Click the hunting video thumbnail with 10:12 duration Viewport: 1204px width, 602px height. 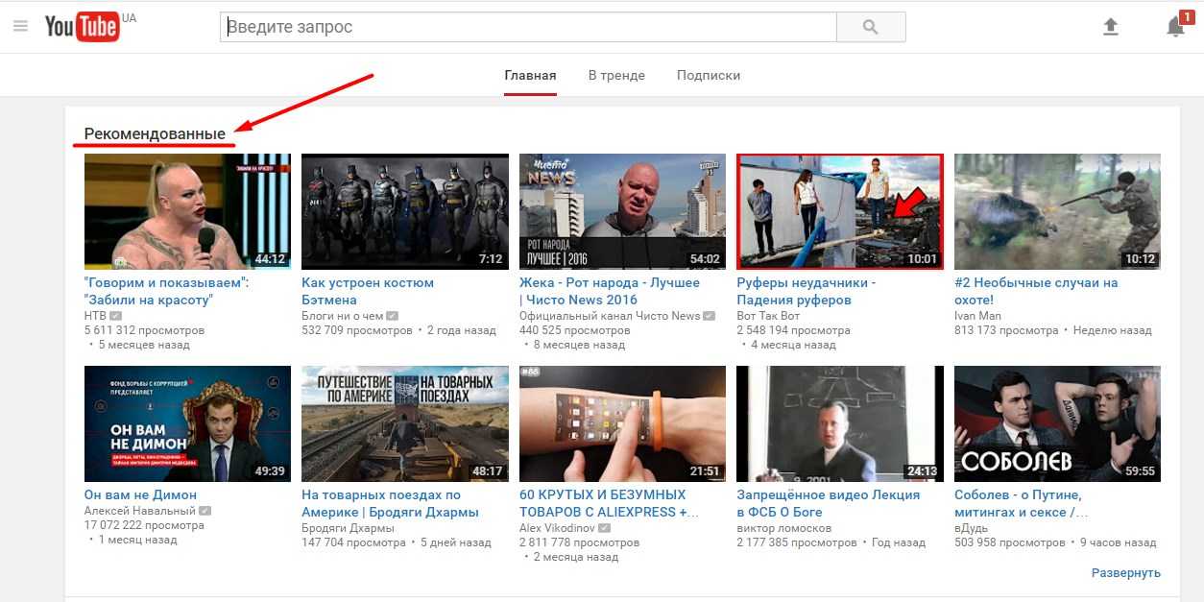coord(1057,211)
